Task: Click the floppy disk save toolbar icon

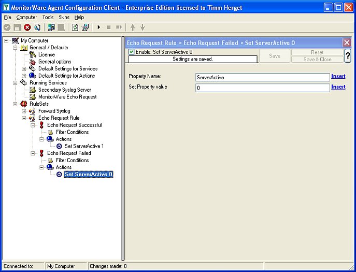Action: [x=17, y=27]
